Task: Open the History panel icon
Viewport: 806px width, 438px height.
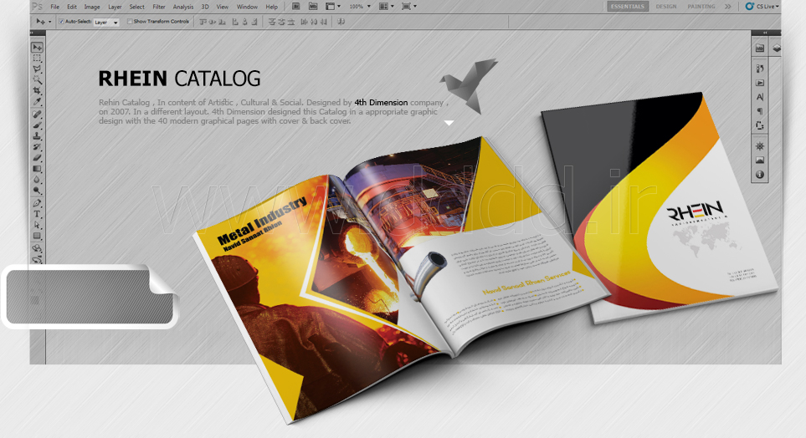Action: (760, 69)
